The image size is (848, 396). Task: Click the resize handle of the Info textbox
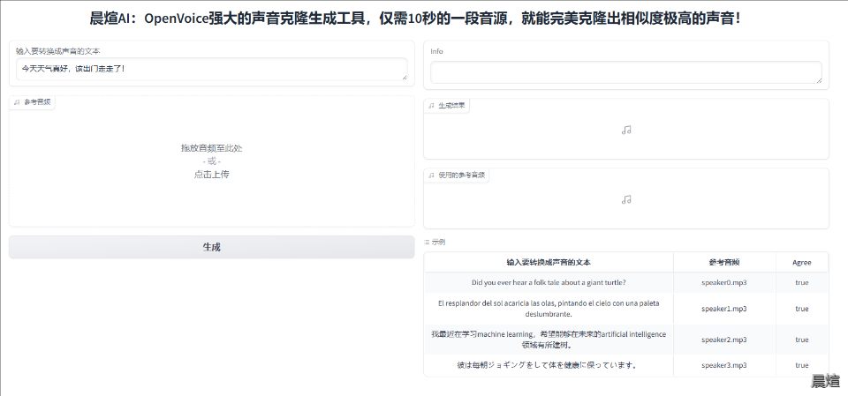pos(818,80)
